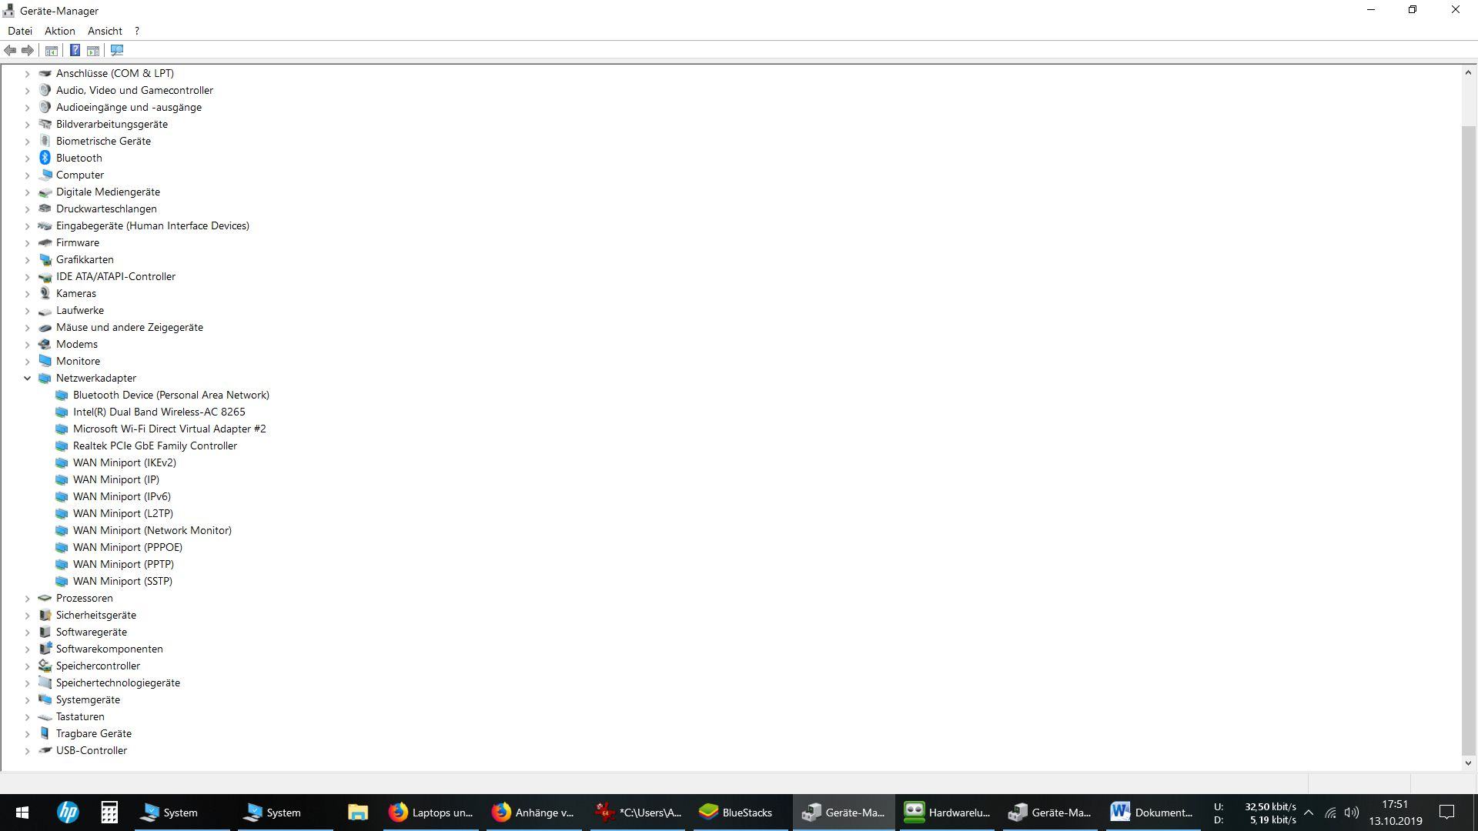Expand the Bluetooth category
This screenshot has width=1478, height=831.
[x=27, y=158]
